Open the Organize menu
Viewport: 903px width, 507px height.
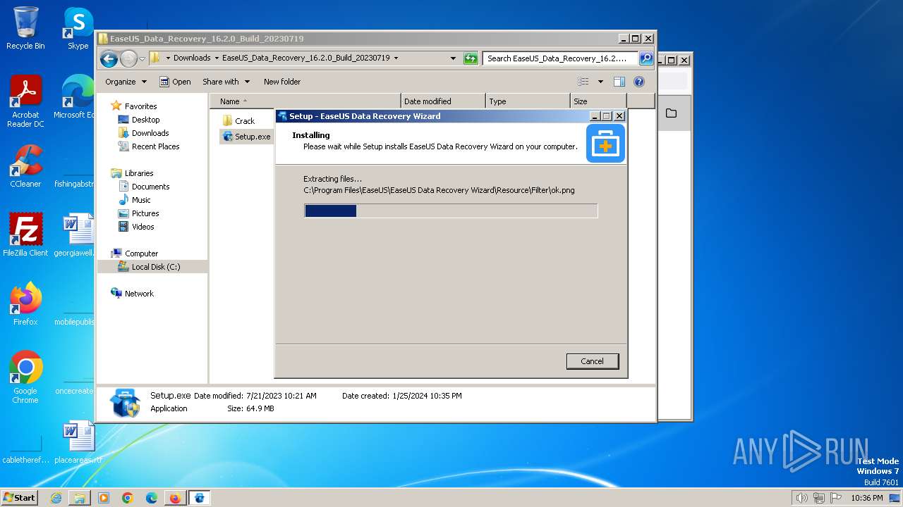pos(126,82)
